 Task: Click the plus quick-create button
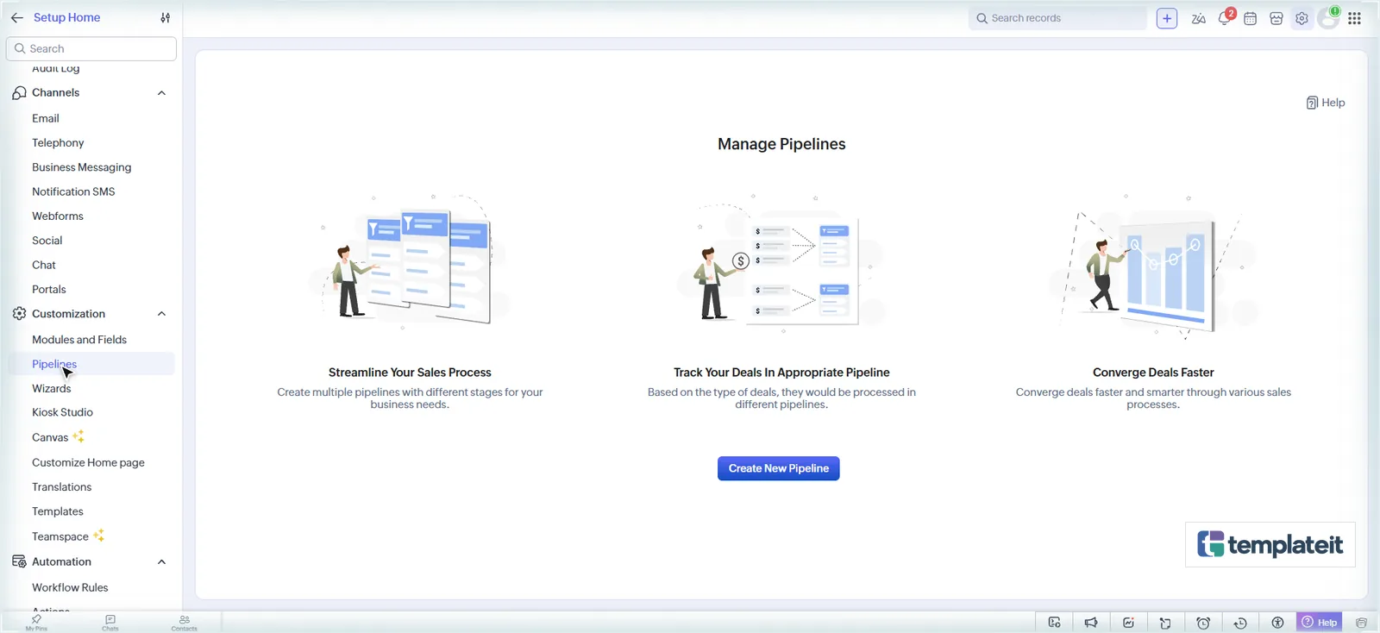1167,18
